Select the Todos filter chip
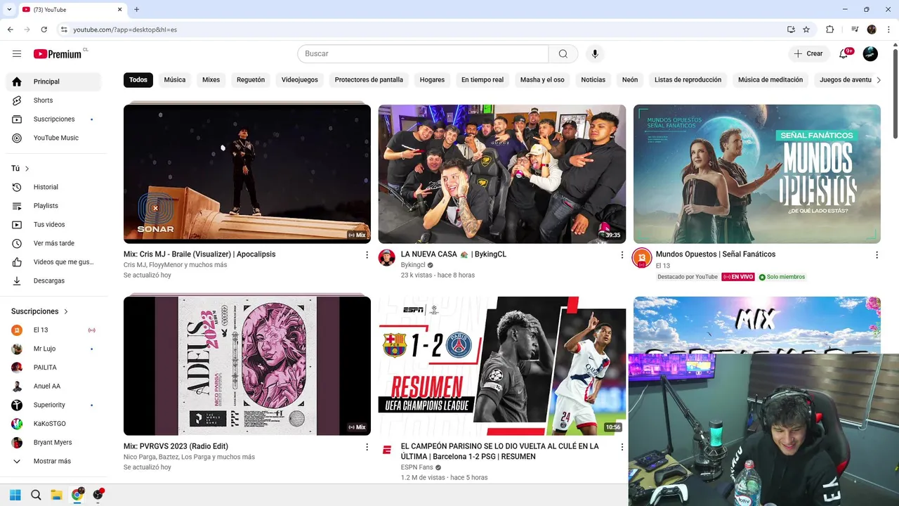This screenshot has width=899, height=506. (x=138, y=80)
